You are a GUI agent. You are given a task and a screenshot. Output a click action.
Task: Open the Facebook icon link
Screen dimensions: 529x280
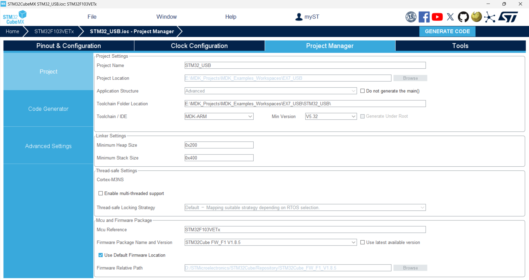424,17
